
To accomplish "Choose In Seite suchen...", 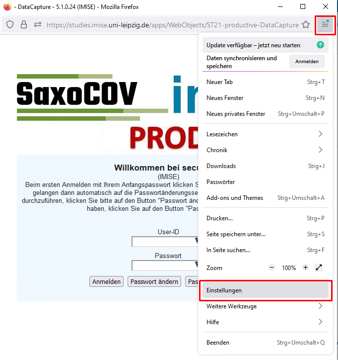I will click(266, 250).
